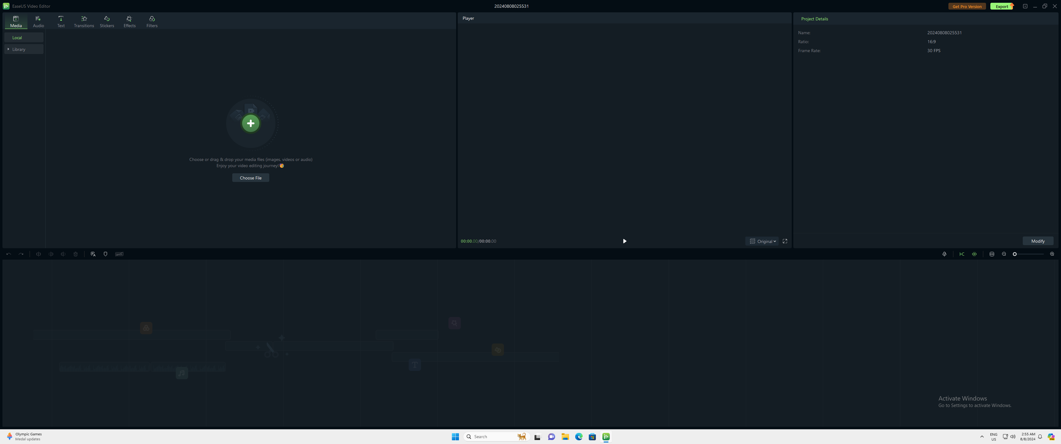The width and height of the screenshot is (1061, 444).
Task: Click the timeline zoom out magnifier
Action: pyautogui.click(x=1004, y=254)
